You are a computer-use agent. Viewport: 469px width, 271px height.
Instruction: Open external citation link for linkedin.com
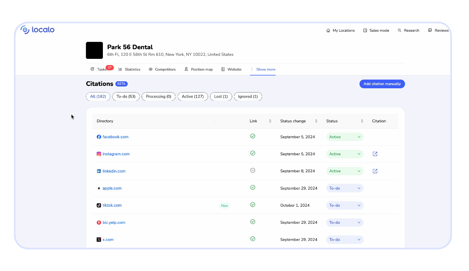coord(375,171)
